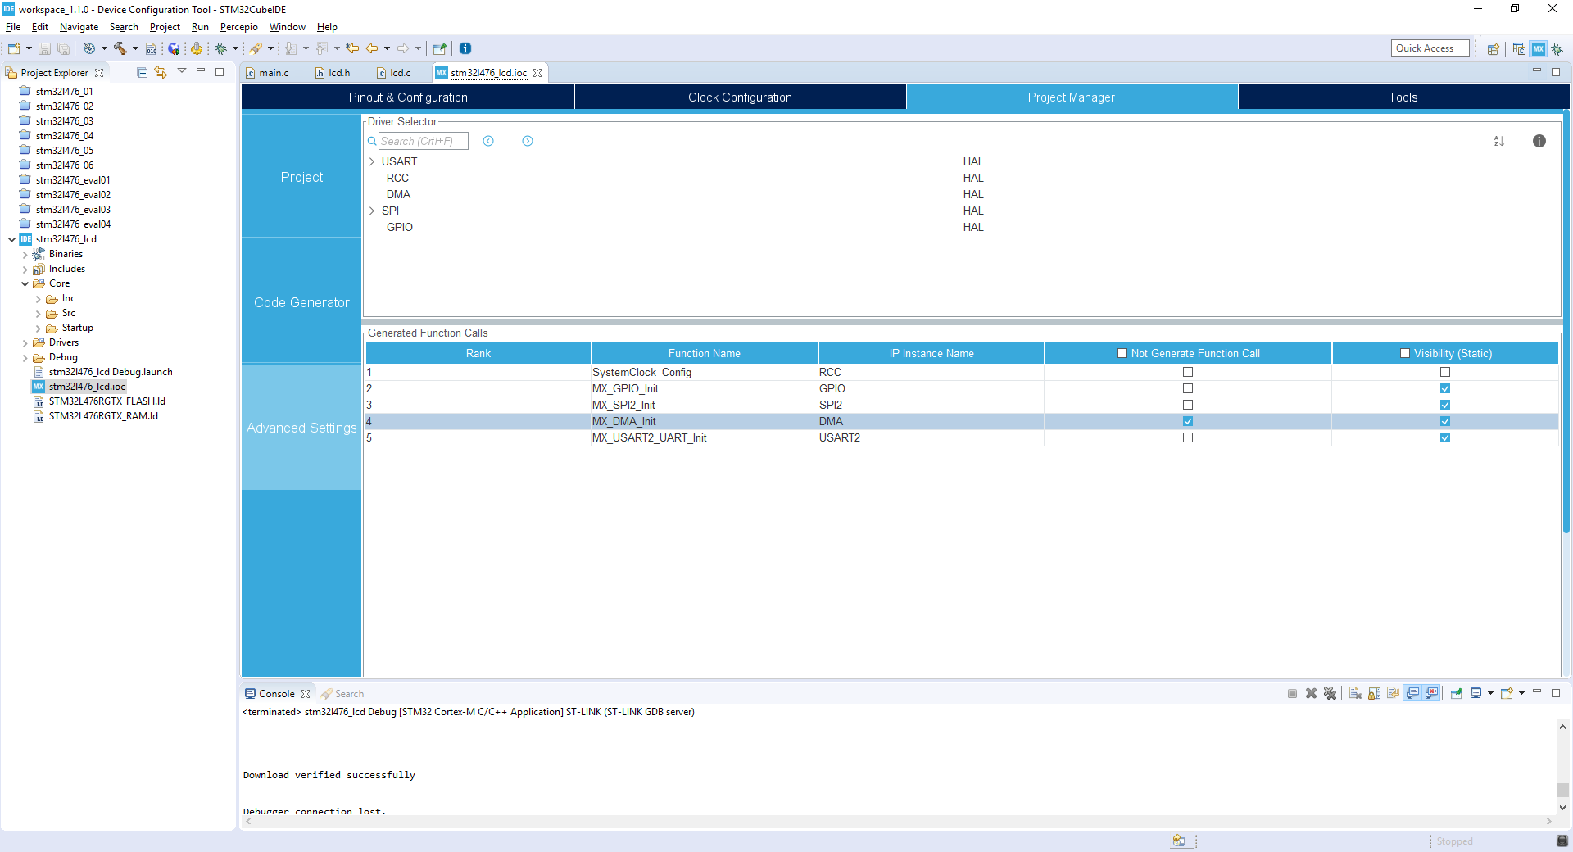The width and height of the screenshot is (1573, 852).
Task: Select the Advanced Settings section
Action: tap(301, 428)
